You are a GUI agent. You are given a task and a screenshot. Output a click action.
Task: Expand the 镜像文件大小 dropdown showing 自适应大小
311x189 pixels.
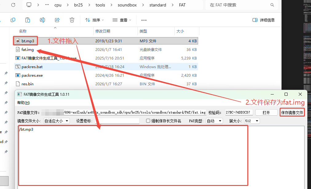(x=57, y=121)
